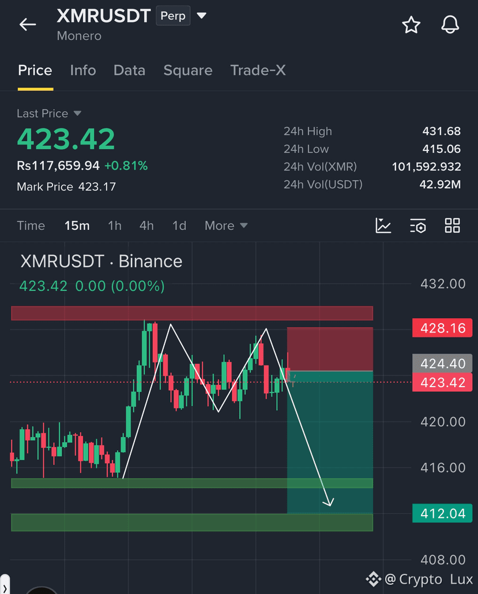This screenshot has height=594, width=478.
Task: Open chart settings list-gear icon
Action: pos(417,226)
